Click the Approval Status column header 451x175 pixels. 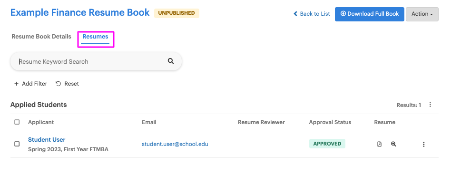pyautogui.click(x=330, y=122)
